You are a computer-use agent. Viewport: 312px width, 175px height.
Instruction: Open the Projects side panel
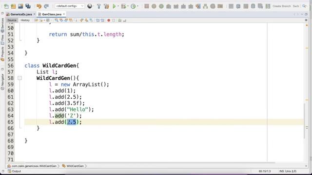click(x=2, y=54)
